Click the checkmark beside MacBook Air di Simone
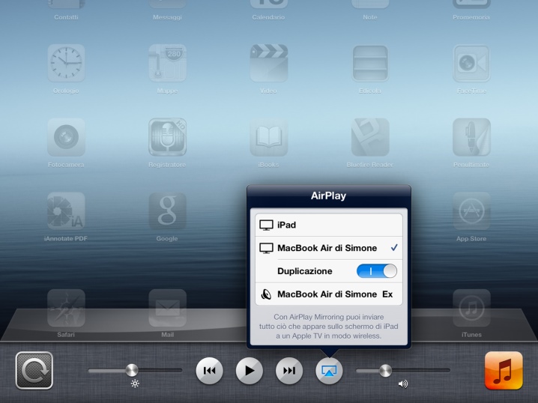538x403 pixels. [x=394, y=247]
